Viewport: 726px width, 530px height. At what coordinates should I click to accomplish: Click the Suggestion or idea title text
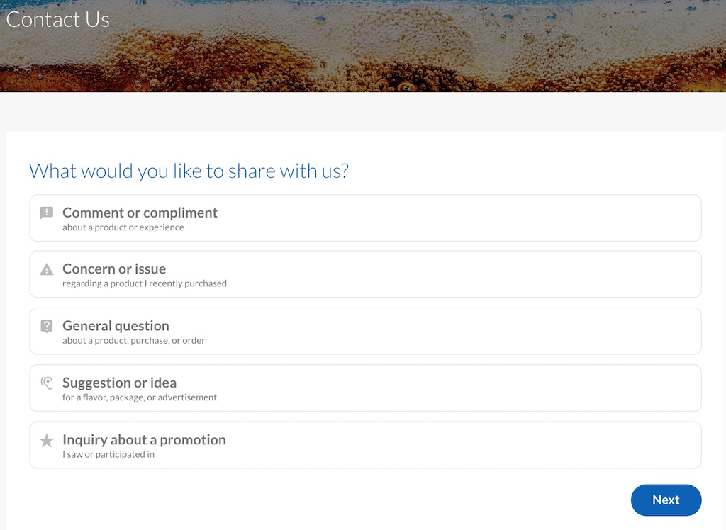pos(119,383)
